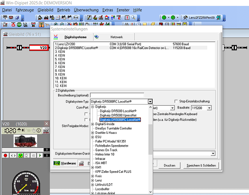Viewport: 249px width, 195px height.
Task: Select Digikeijs DR5000 LocoNet® in the list
Action: [118, 111]
